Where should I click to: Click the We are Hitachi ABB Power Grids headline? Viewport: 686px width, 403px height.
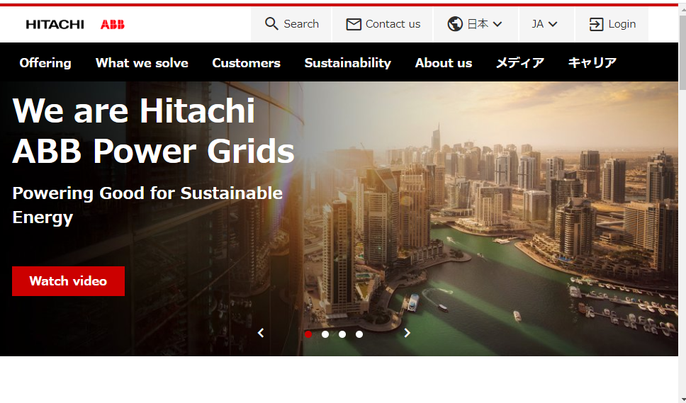[x=153, y=131]
